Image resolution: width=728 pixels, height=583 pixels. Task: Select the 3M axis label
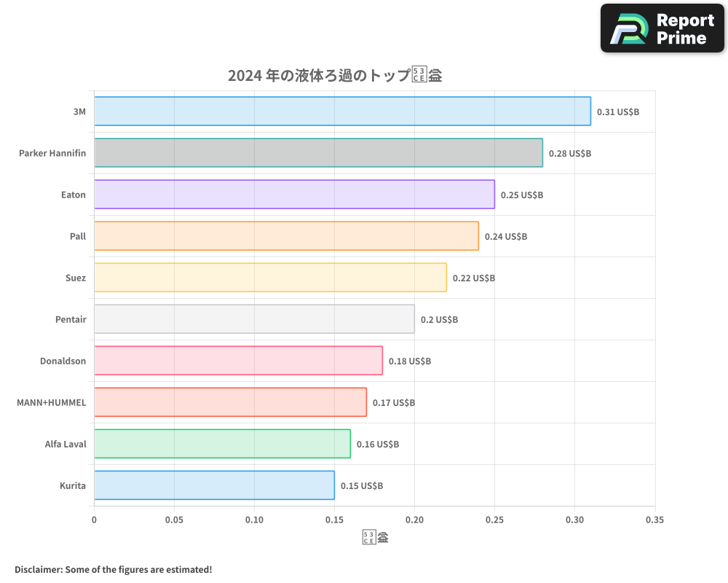tap(79, 111)
